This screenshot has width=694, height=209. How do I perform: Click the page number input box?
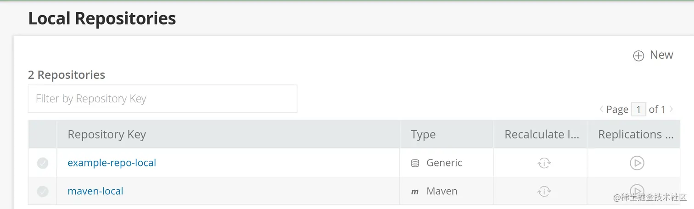click(x=638, y=110)
